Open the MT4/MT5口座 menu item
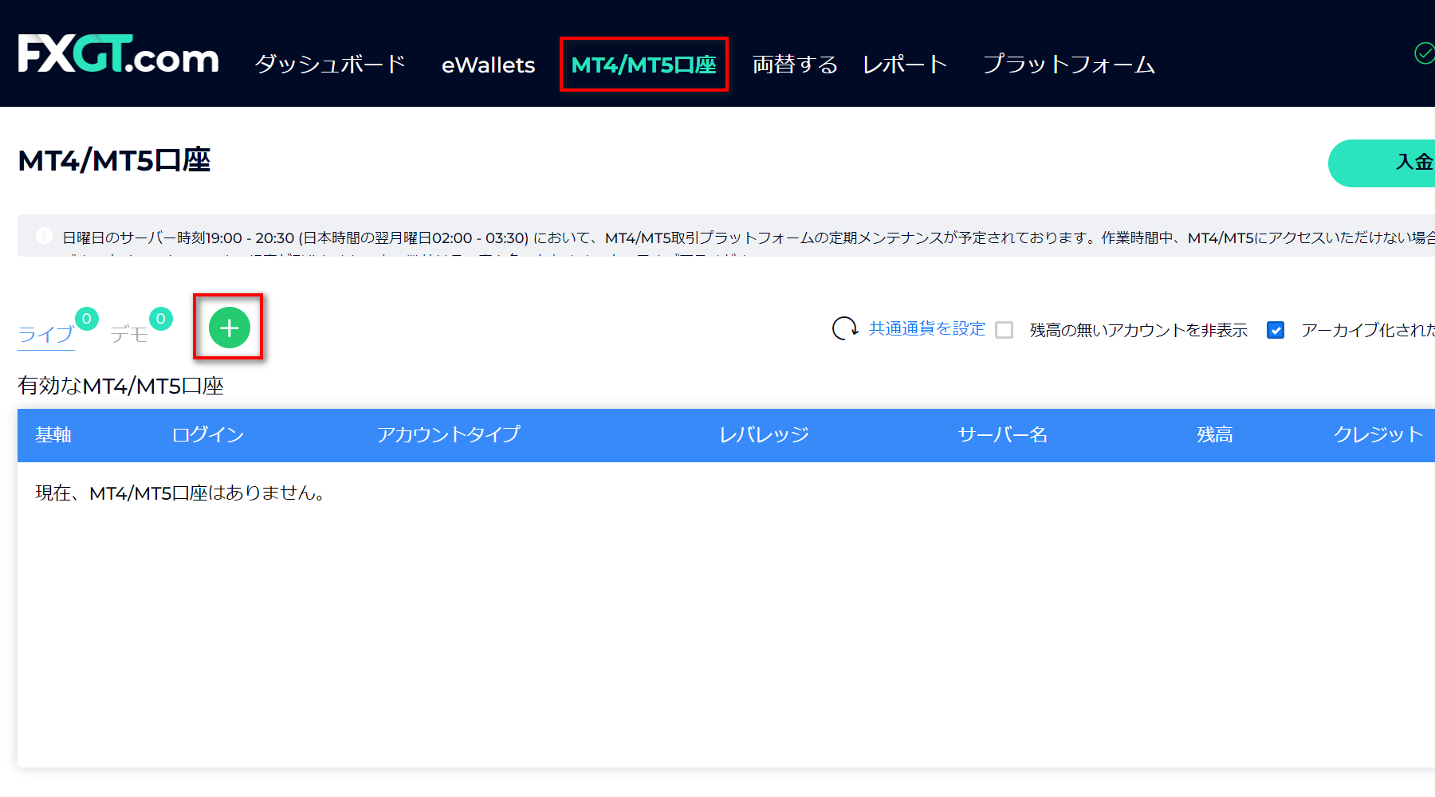This screenshot has height=797, width=1435. (643, 65)
